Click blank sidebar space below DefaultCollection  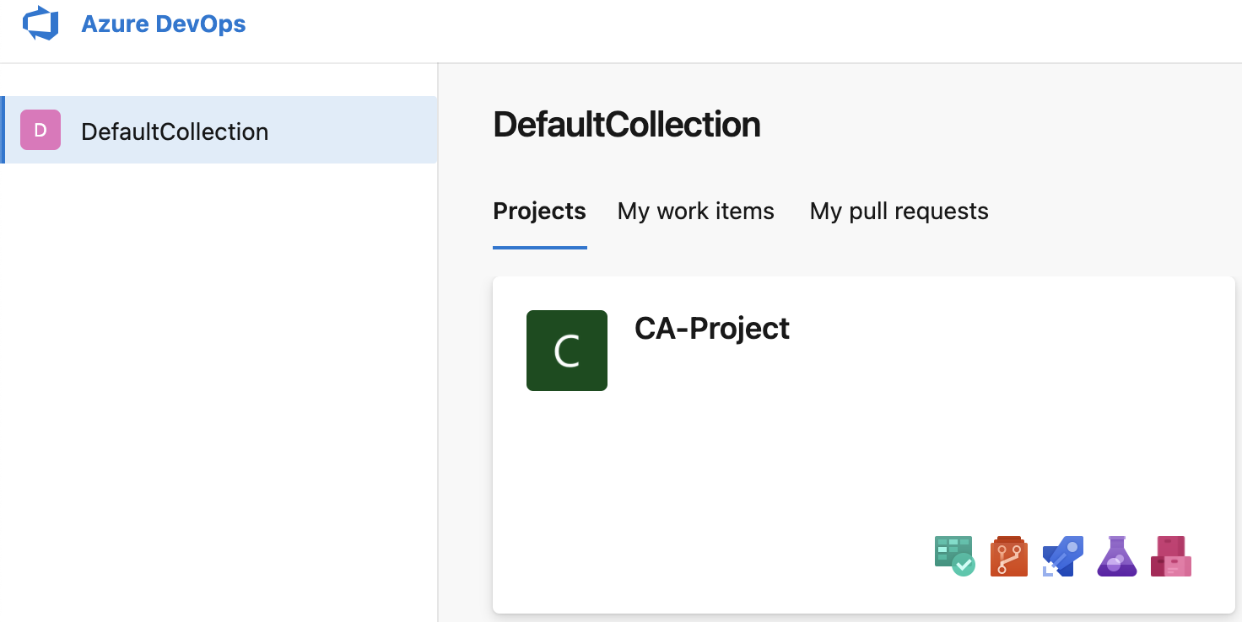(218, 379)
